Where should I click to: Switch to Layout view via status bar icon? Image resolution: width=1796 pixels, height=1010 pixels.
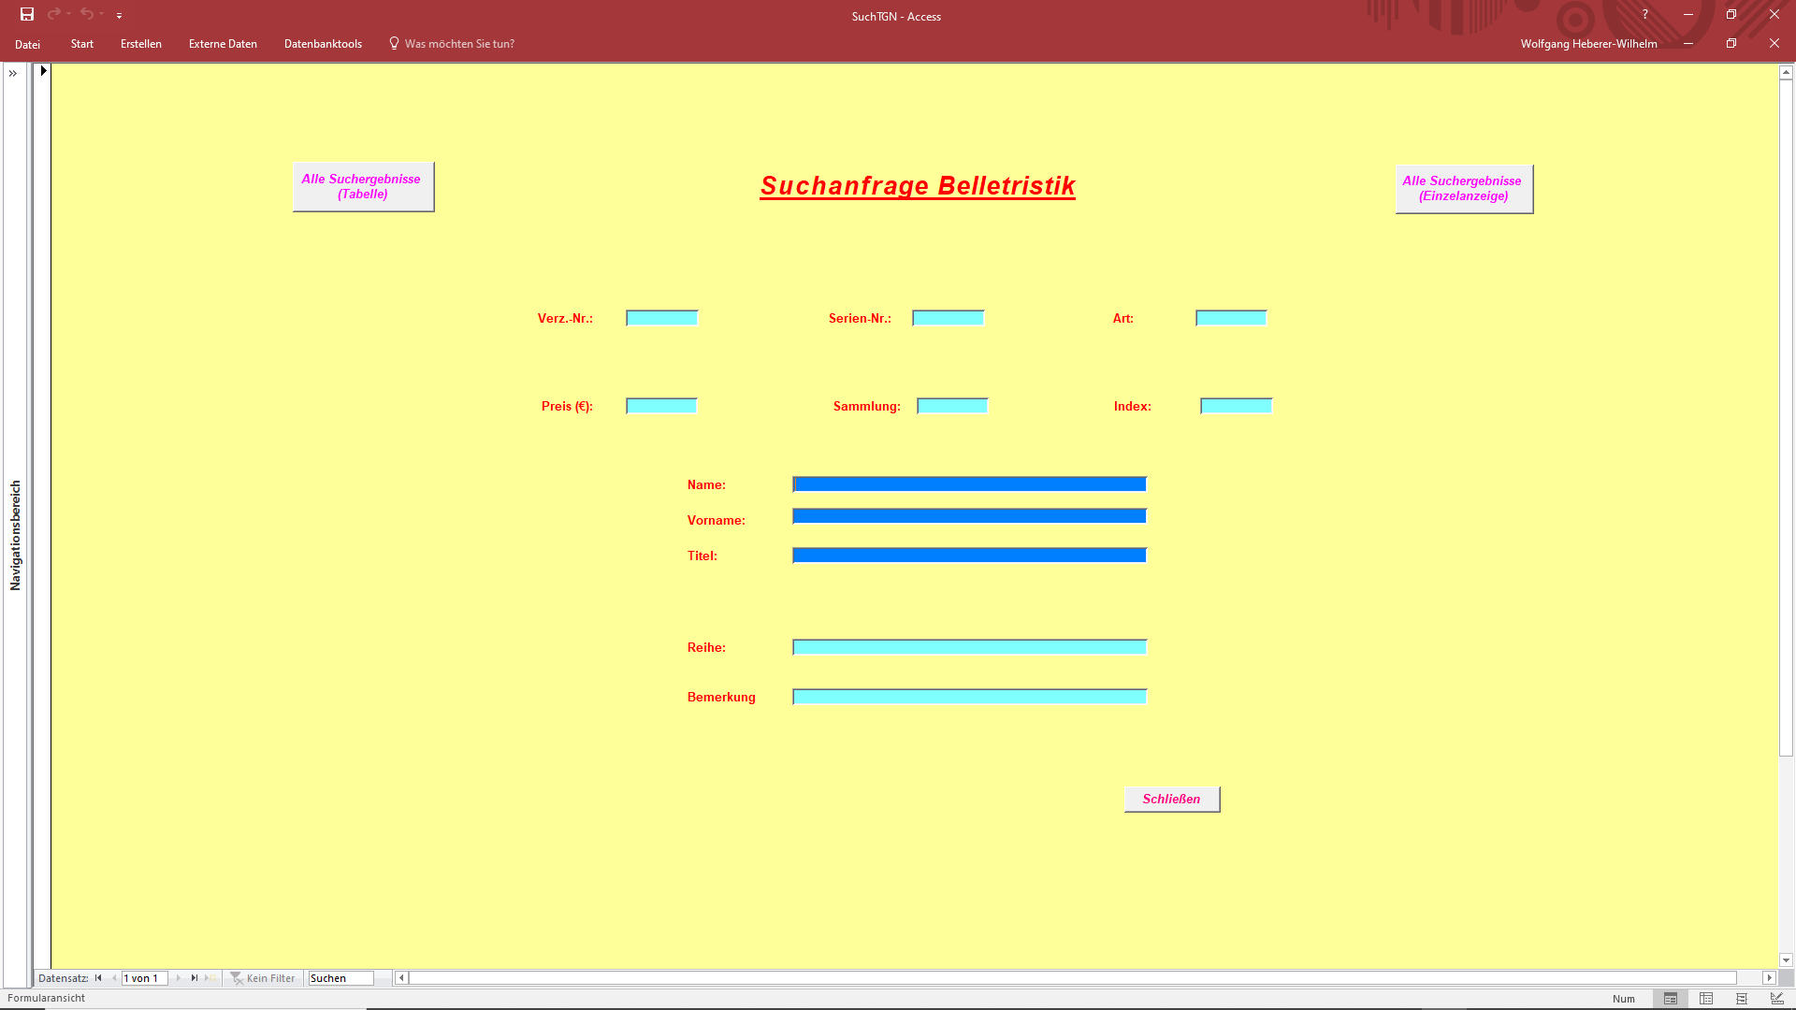click(1742, 999)
